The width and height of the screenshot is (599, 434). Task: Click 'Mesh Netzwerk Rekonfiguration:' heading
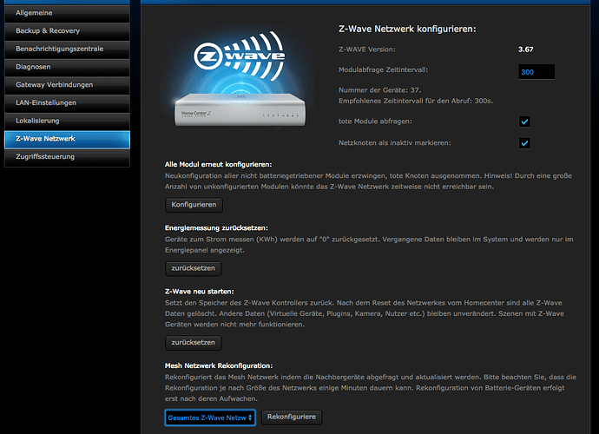pyautogui.click(x=219, y=365)
